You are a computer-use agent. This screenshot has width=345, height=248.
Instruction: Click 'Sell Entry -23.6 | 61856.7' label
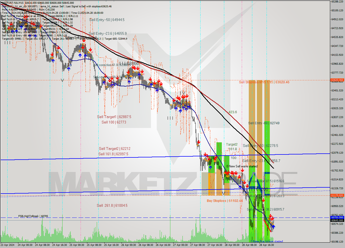[261, 161]
